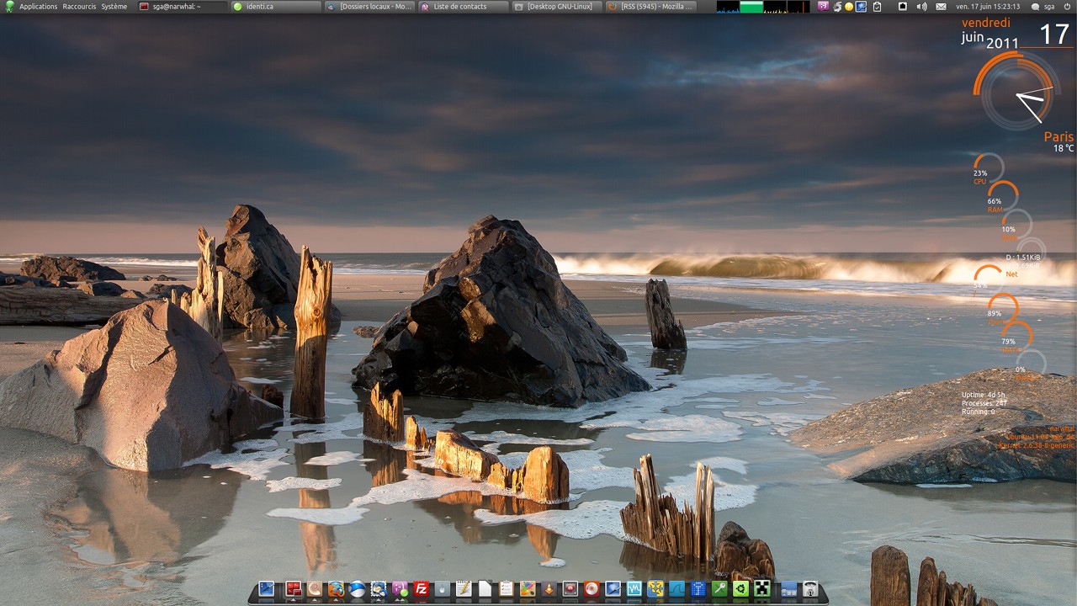Click the CPU 23% gauge

tap(989, 168)
